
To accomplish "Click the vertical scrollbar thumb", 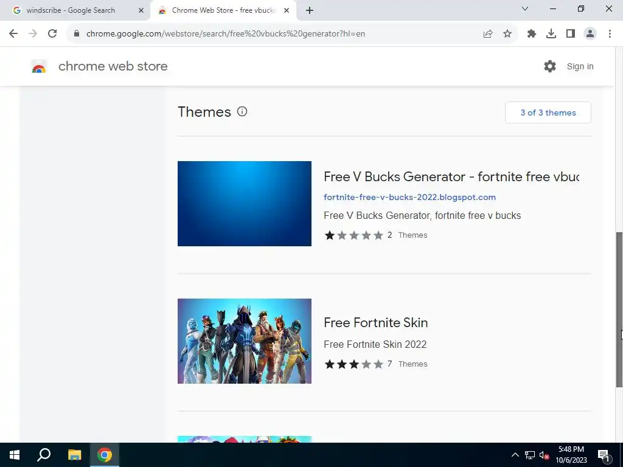I will coord(619,310).
